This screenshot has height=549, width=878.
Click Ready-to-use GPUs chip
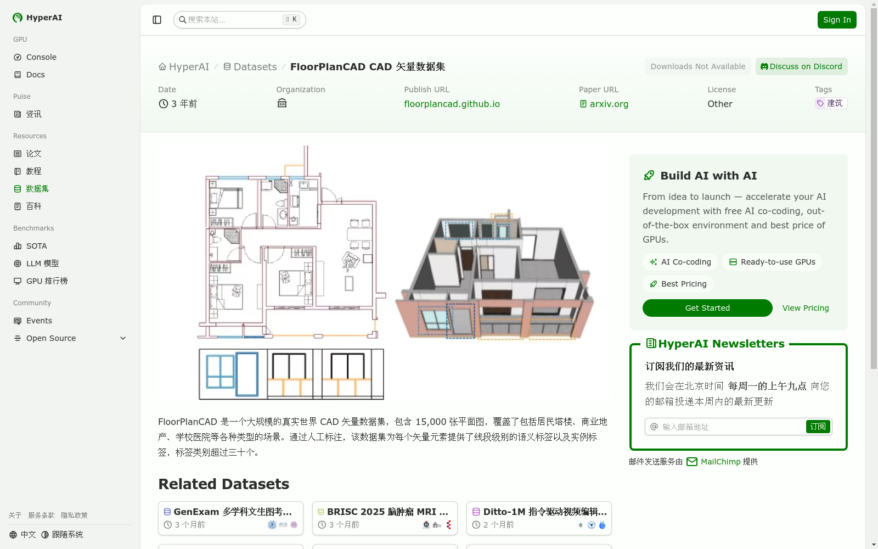772,262
